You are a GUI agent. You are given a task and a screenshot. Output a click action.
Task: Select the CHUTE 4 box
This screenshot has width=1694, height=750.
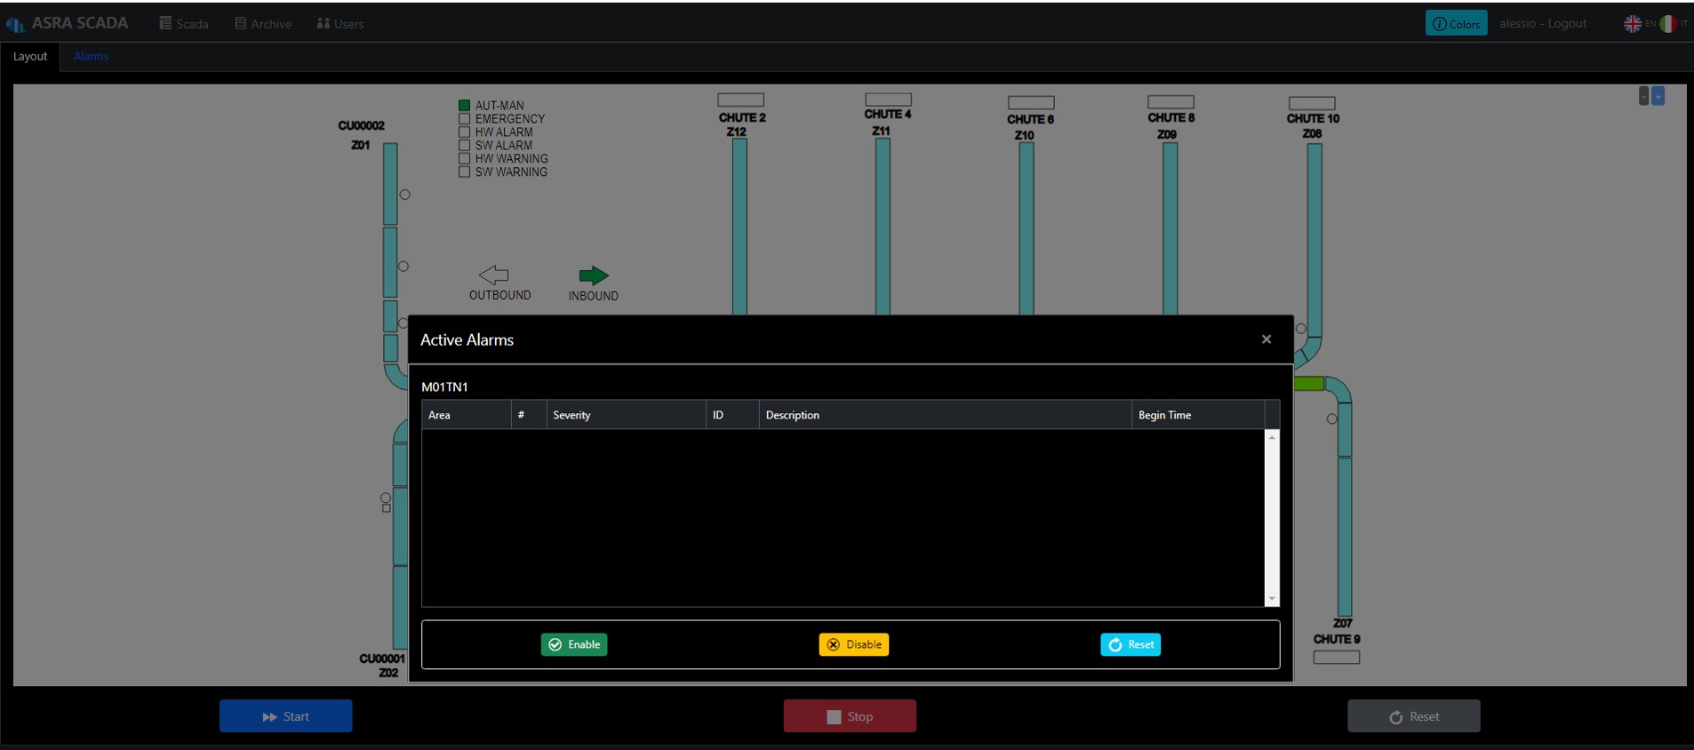tap(888, 100)
